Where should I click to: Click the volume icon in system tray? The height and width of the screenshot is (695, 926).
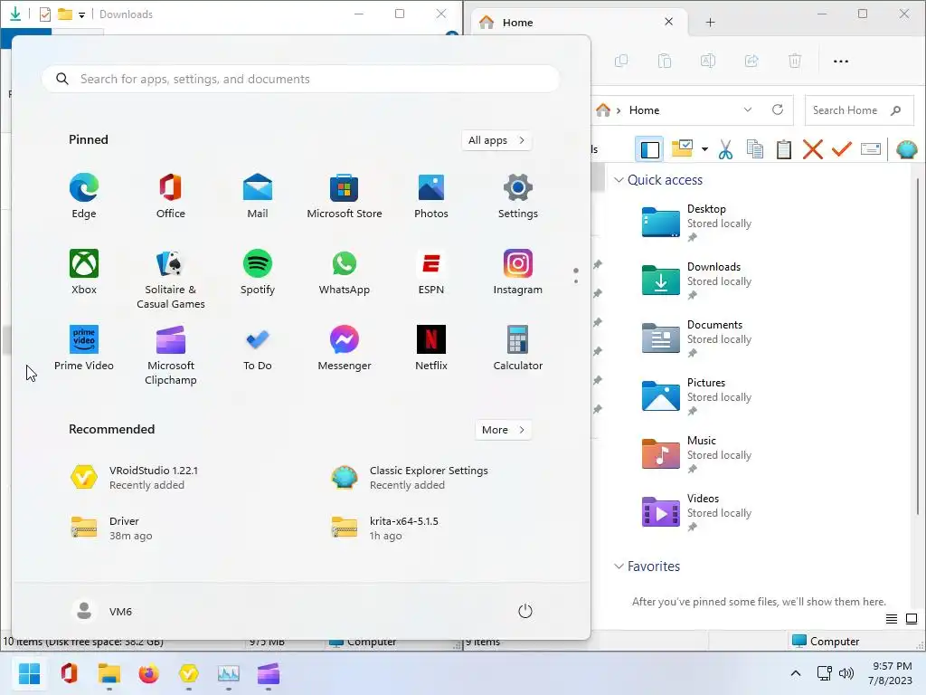846,673
